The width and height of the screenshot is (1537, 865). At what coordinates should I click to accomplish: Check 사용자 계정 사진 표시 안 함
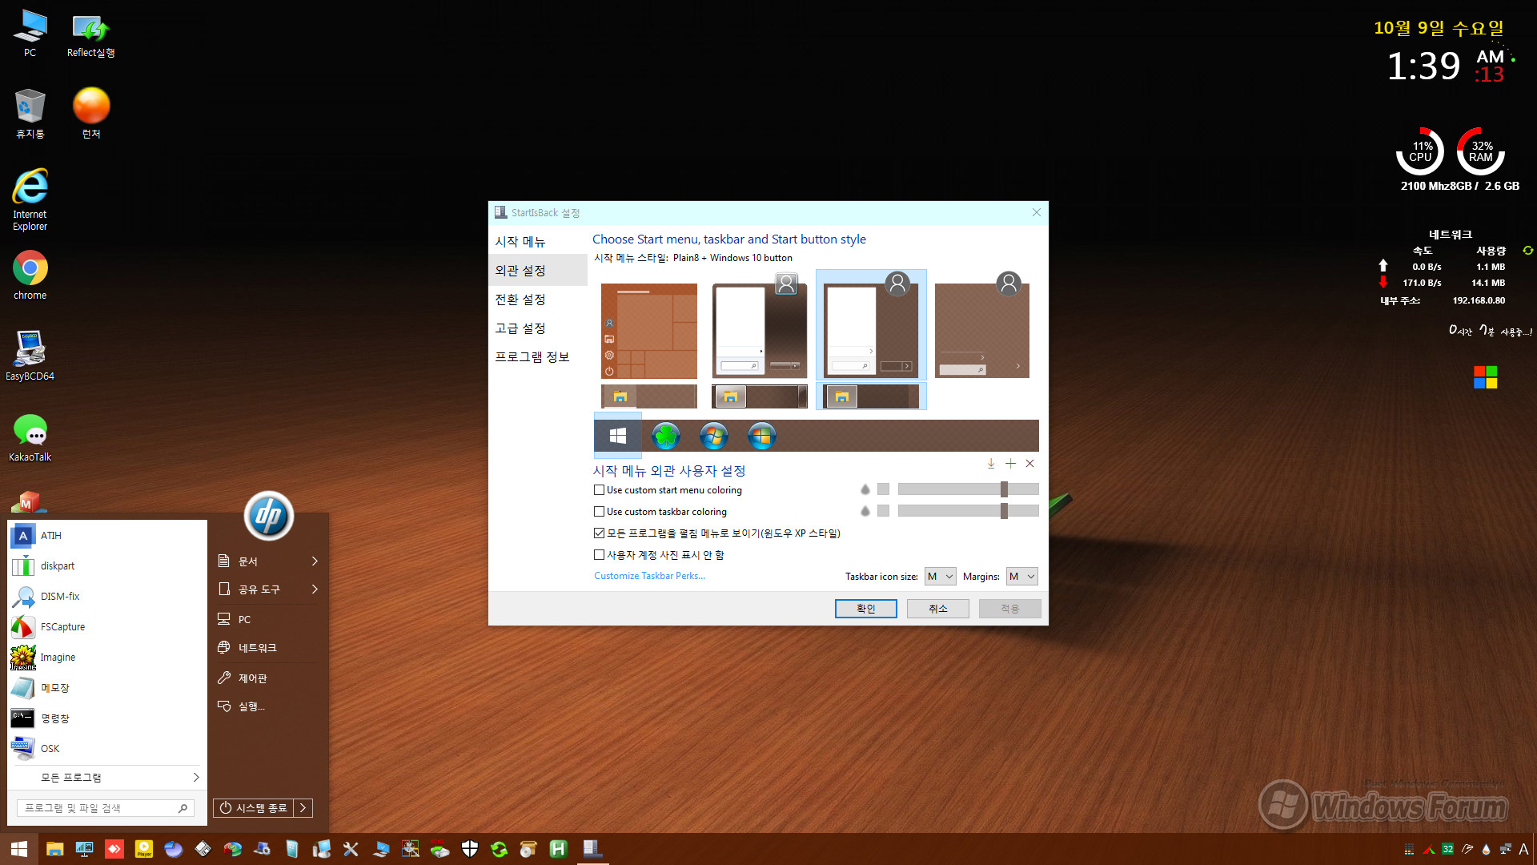point(599,555)
